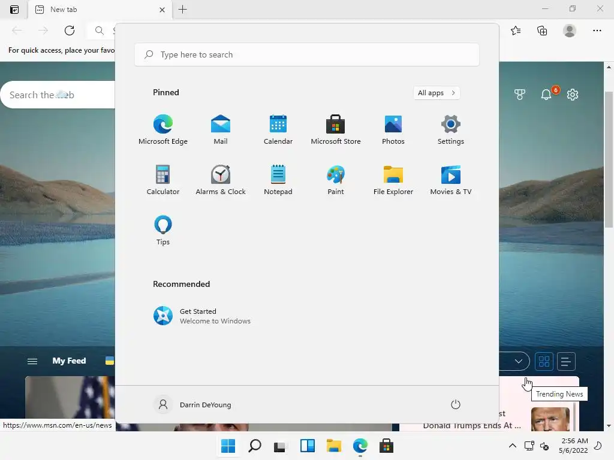Open Microsoft Rewards trophy icon
Screen dimensions: 614x460
(x=520, y=94)
